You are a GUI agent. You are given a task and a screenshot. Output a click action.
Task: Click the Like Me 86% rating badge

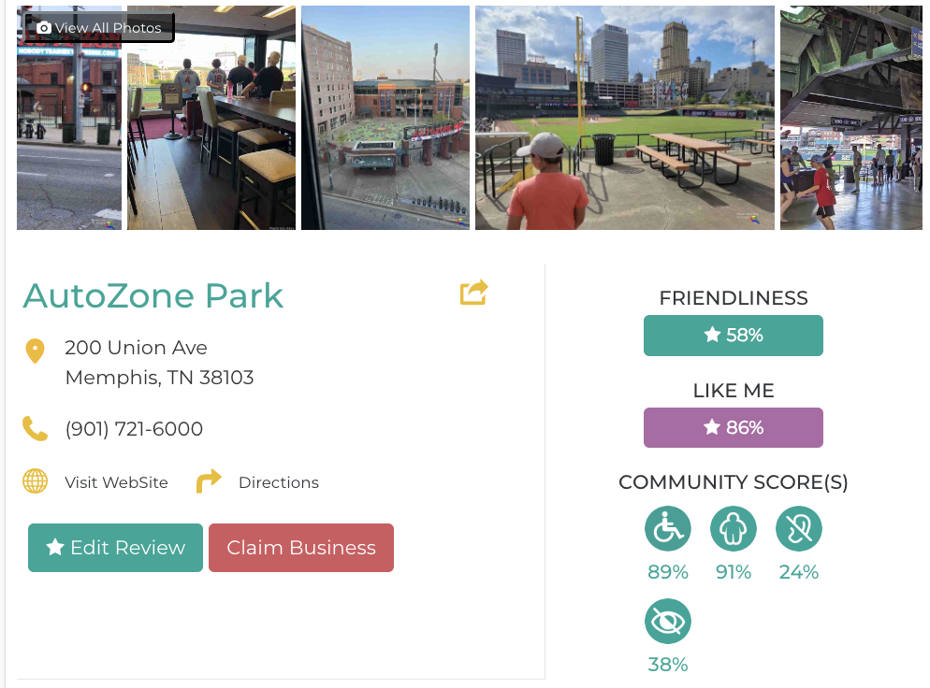(734, 427)
